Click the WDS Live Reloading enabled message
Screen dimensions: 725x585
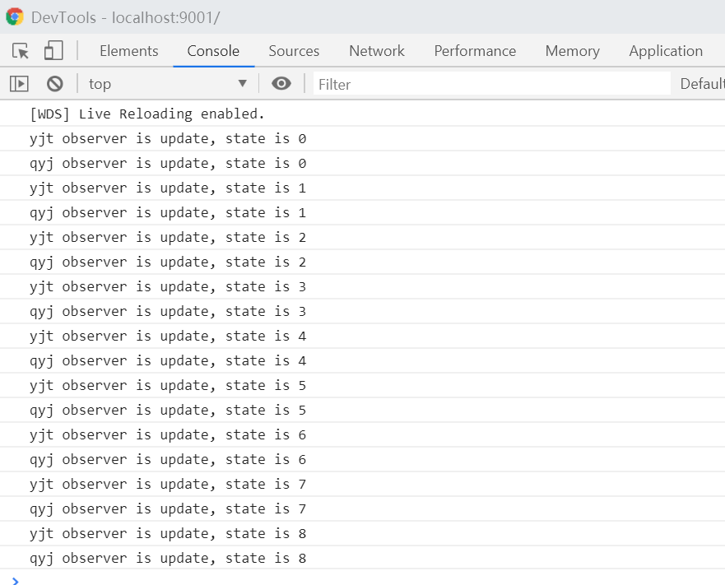coord(147,114)
